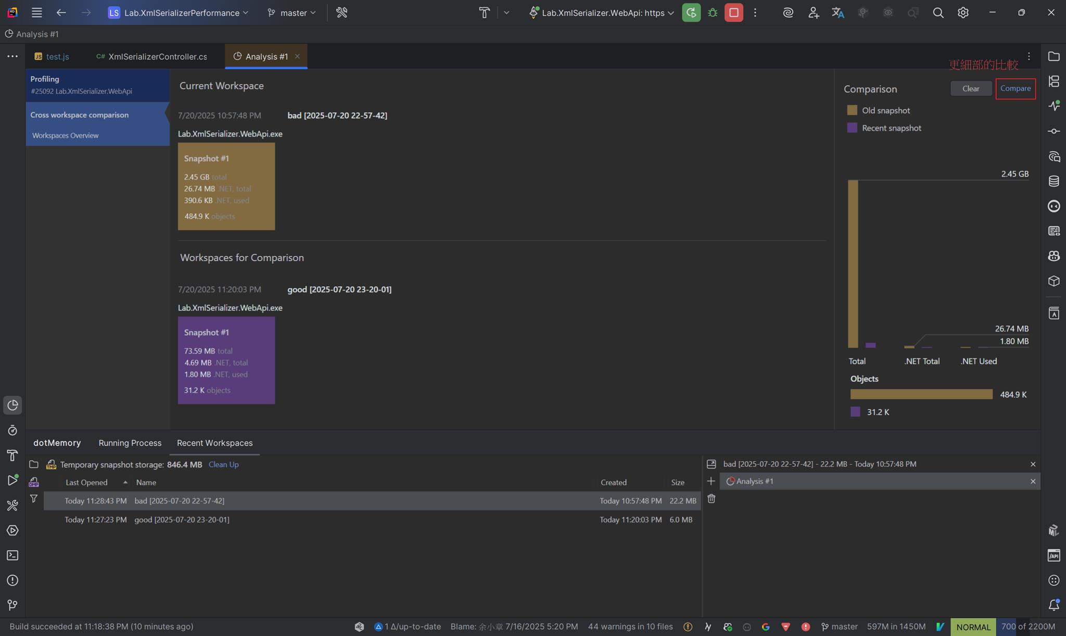Viewport: 1066px width, 636px height.
Task: Select the good [2025-07-20 23-20-01] workspace row
Action: (372, 519)
